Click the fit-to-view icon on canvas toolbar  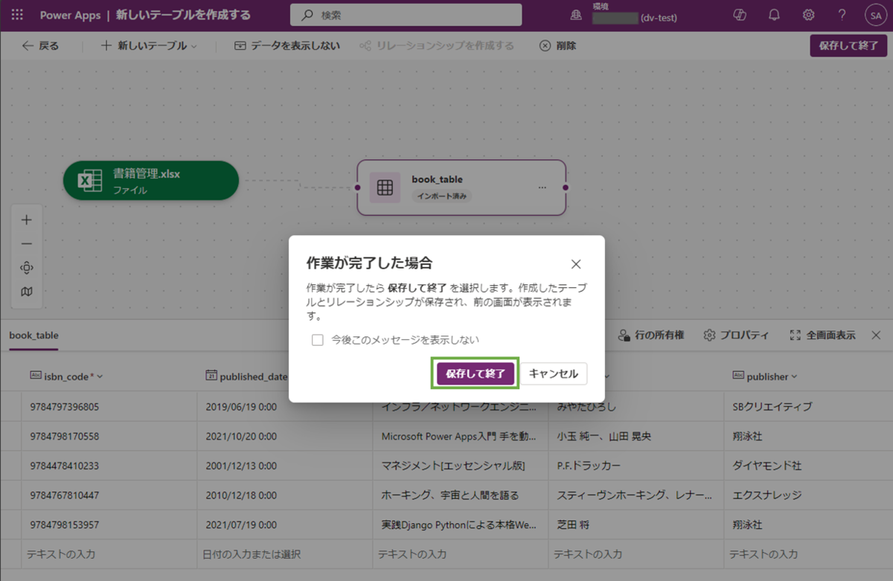[x=26, y=267]
